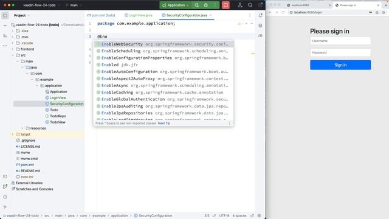The height and width of the screenshot is (219, 389).
Task: Open TodoView in project tree
Action: (58, 122)
